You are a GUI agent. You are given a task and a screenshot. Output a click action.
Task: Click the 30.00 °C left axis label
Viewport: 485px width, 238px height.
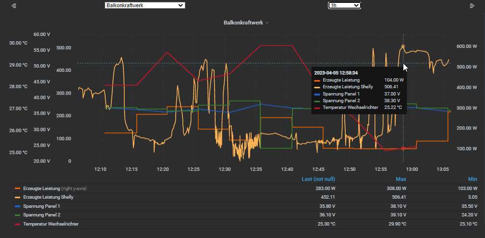18,43
